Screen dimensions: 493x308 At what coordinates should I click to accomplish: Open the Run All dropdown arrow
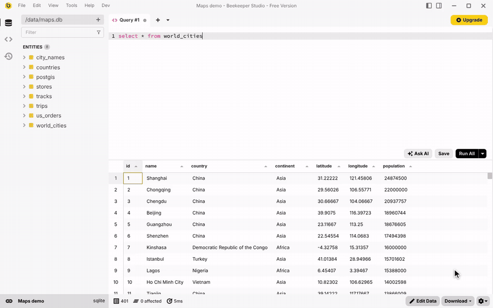[482, 153]
